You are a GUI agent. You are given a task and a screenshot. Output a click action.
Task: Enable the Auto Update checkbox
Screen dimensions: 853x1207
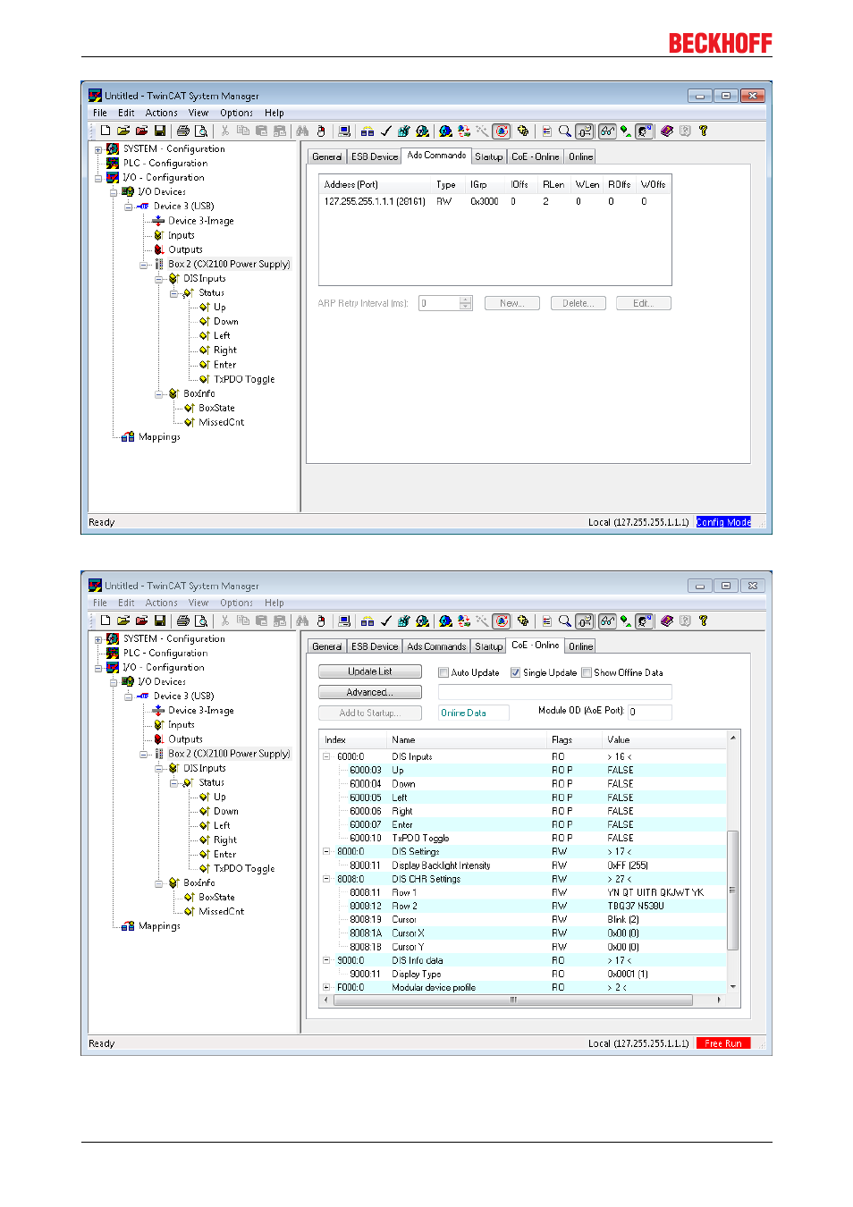[x=443, y=672]
